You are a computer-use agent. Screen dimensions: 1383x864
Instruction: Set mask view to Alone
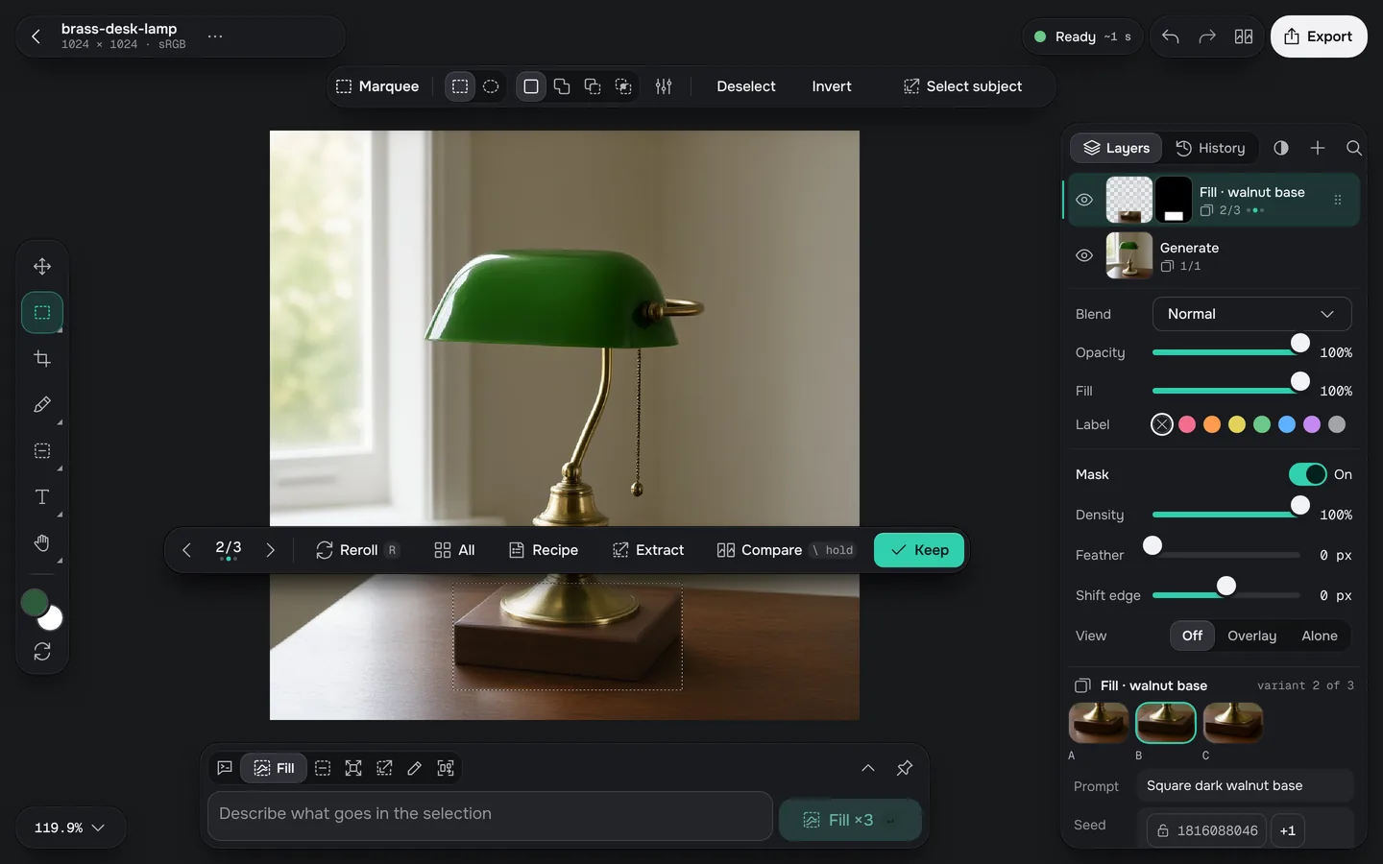click(1319, 636)
